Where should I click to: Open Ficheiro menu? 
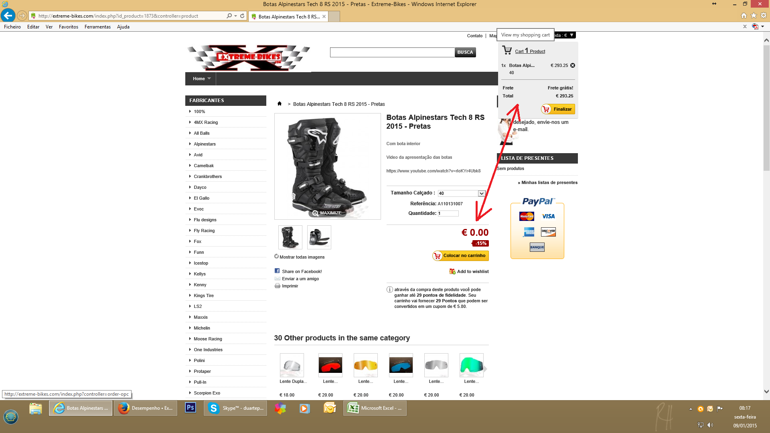click(x=12, y=27)
